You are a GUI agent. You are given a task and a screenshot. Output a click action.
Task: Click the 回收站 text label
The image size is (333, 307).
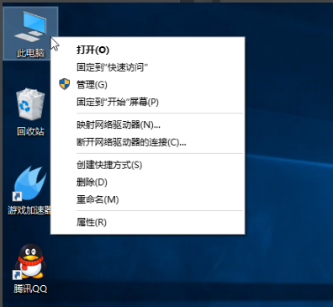tap(30, 131)
